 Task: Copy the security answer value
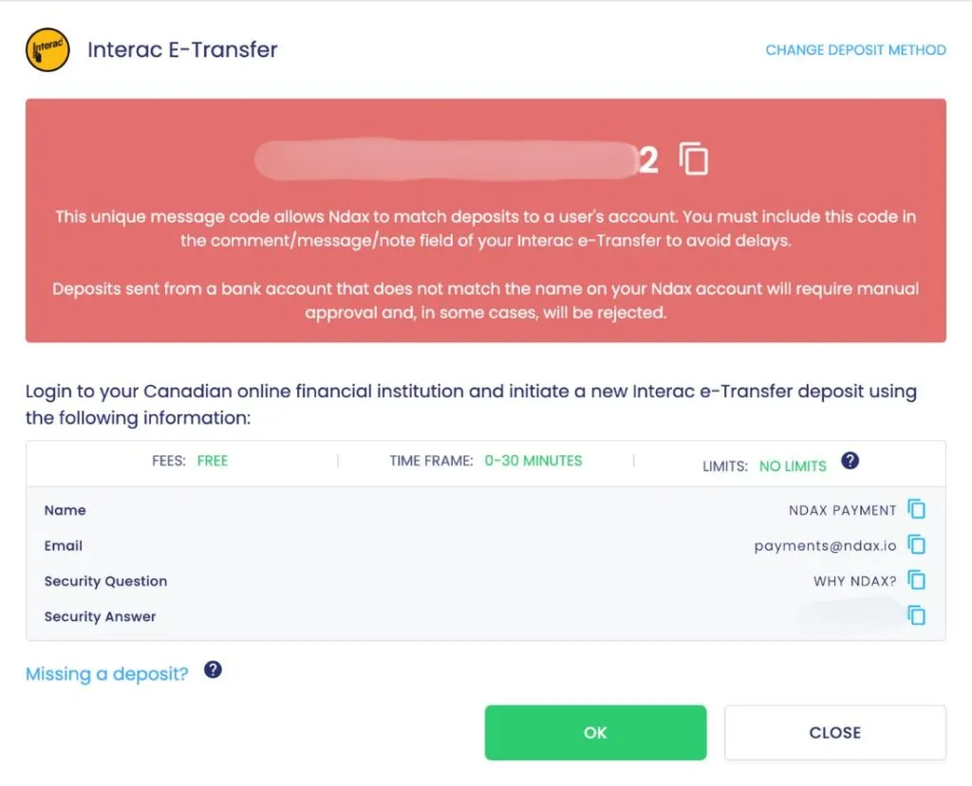click(916, 615)
